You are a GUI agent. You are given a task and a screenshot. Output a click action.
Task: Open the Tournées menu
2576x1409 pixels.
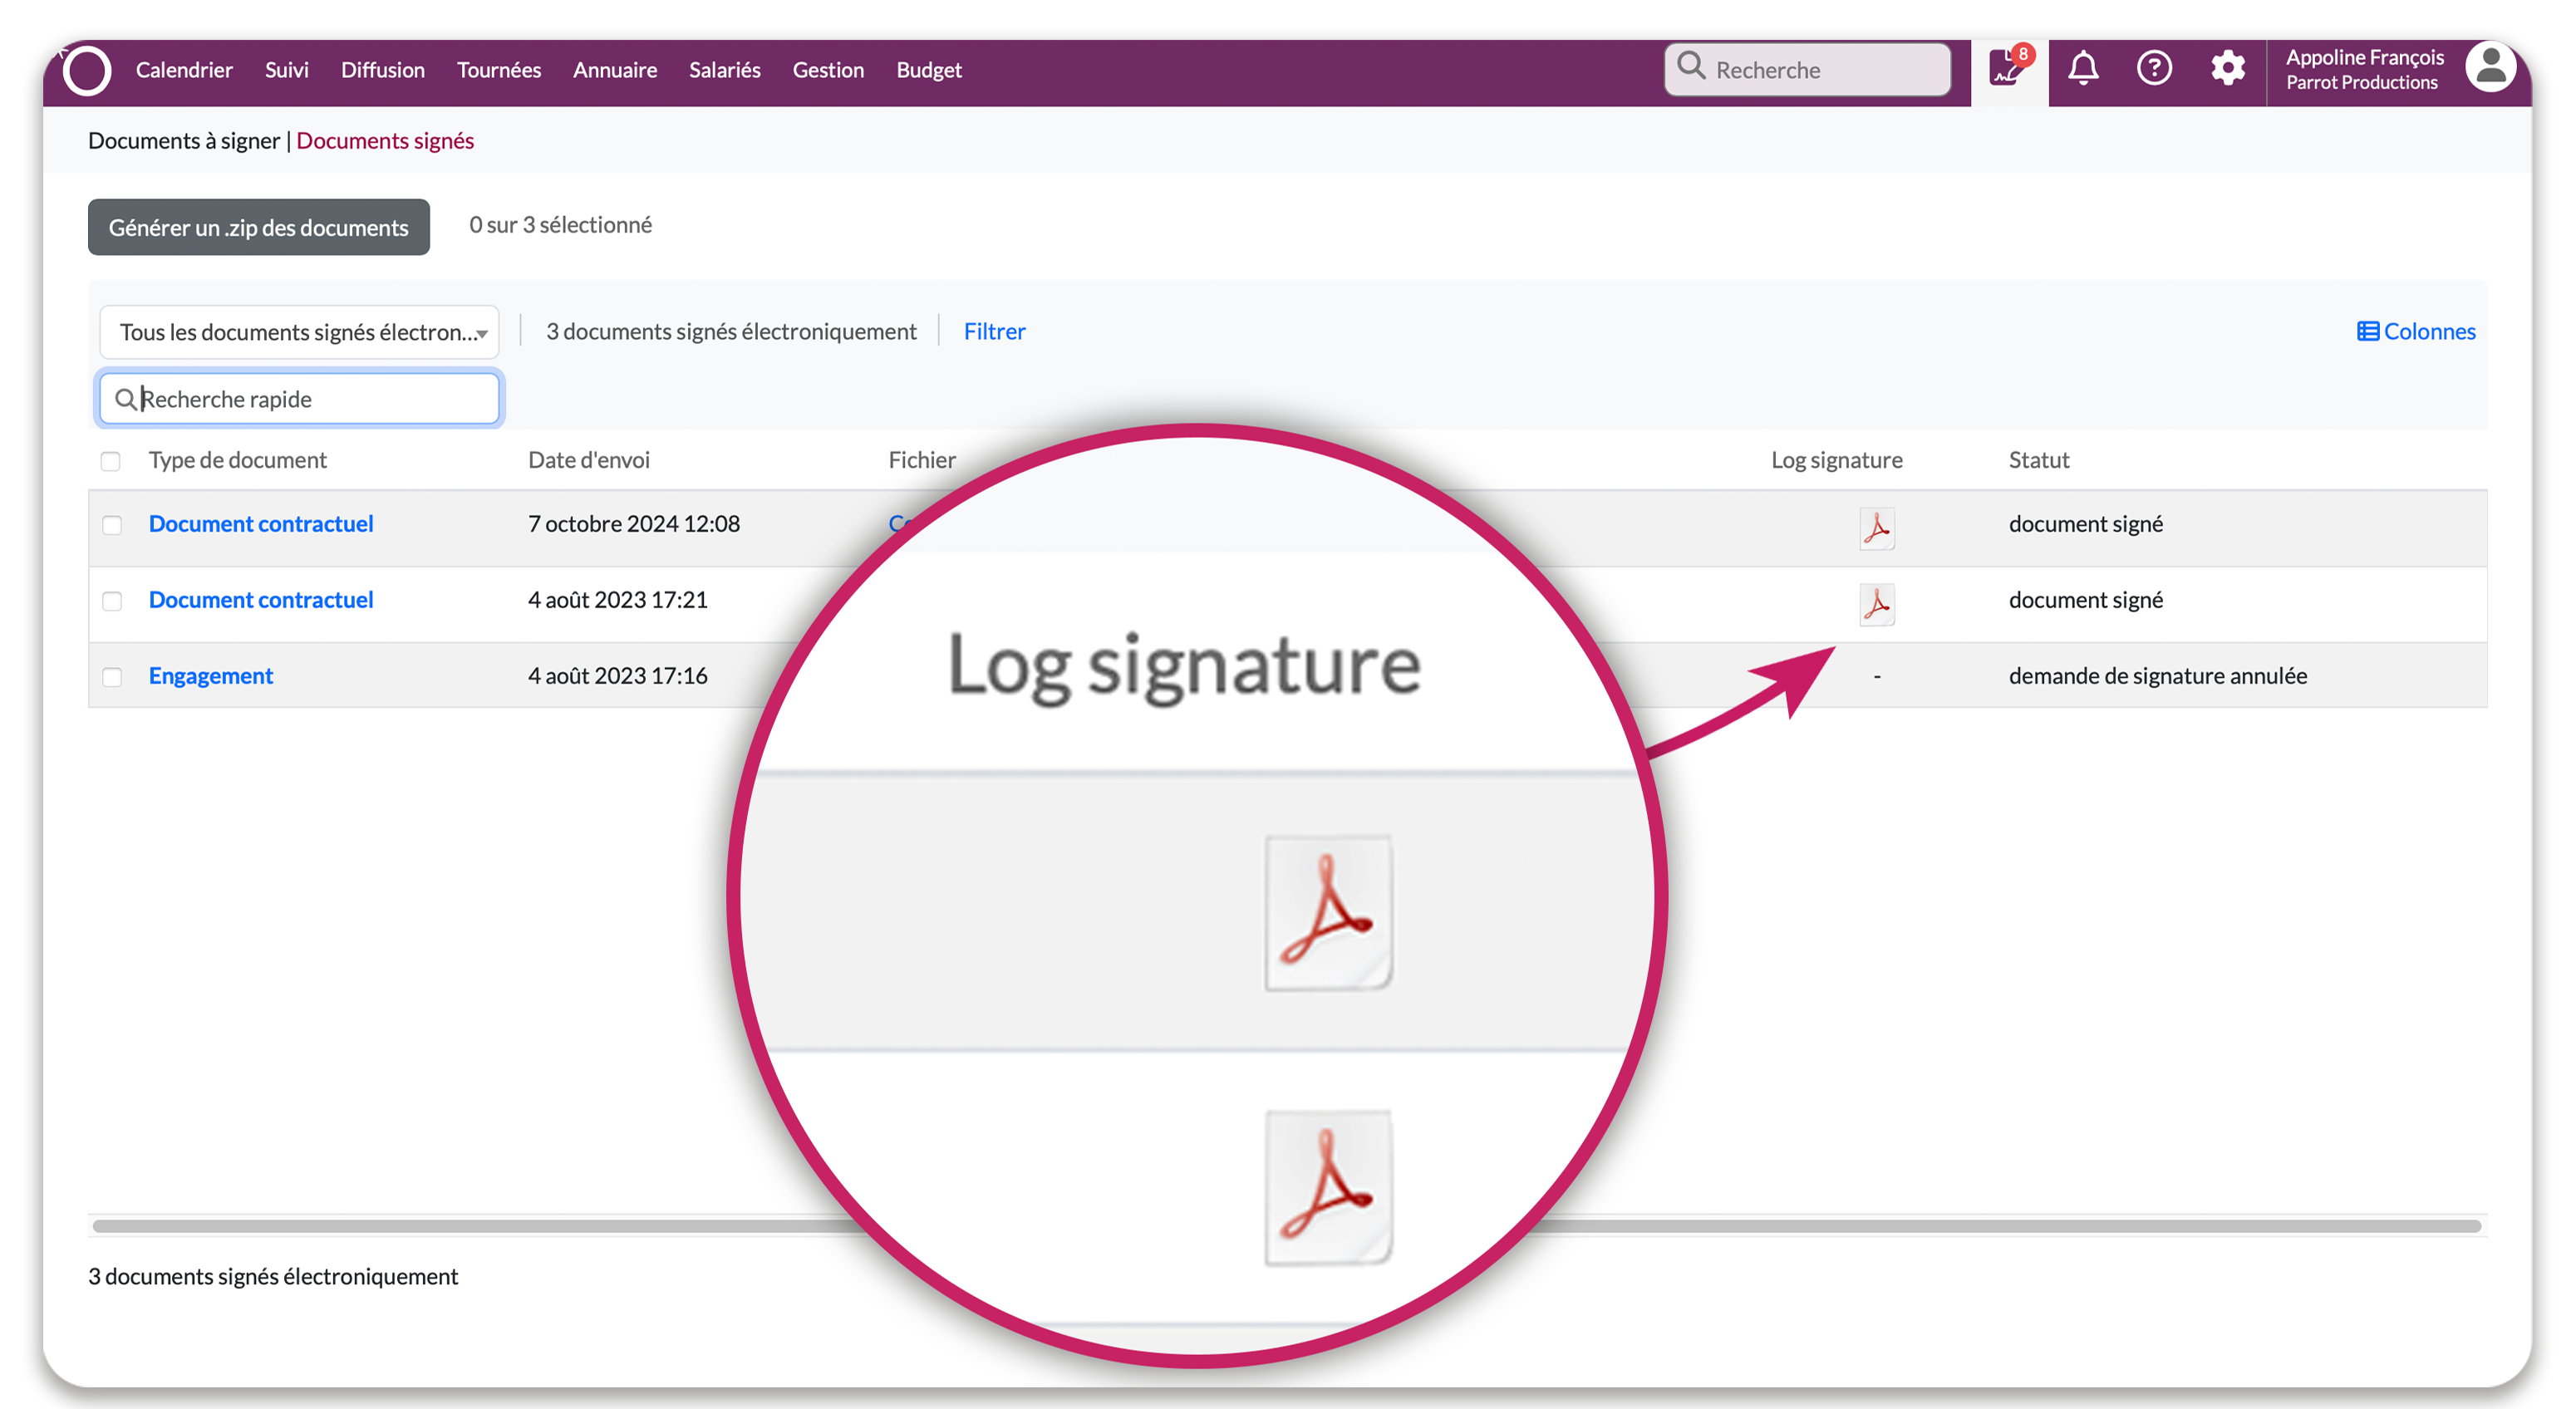[x=499, y=70]
